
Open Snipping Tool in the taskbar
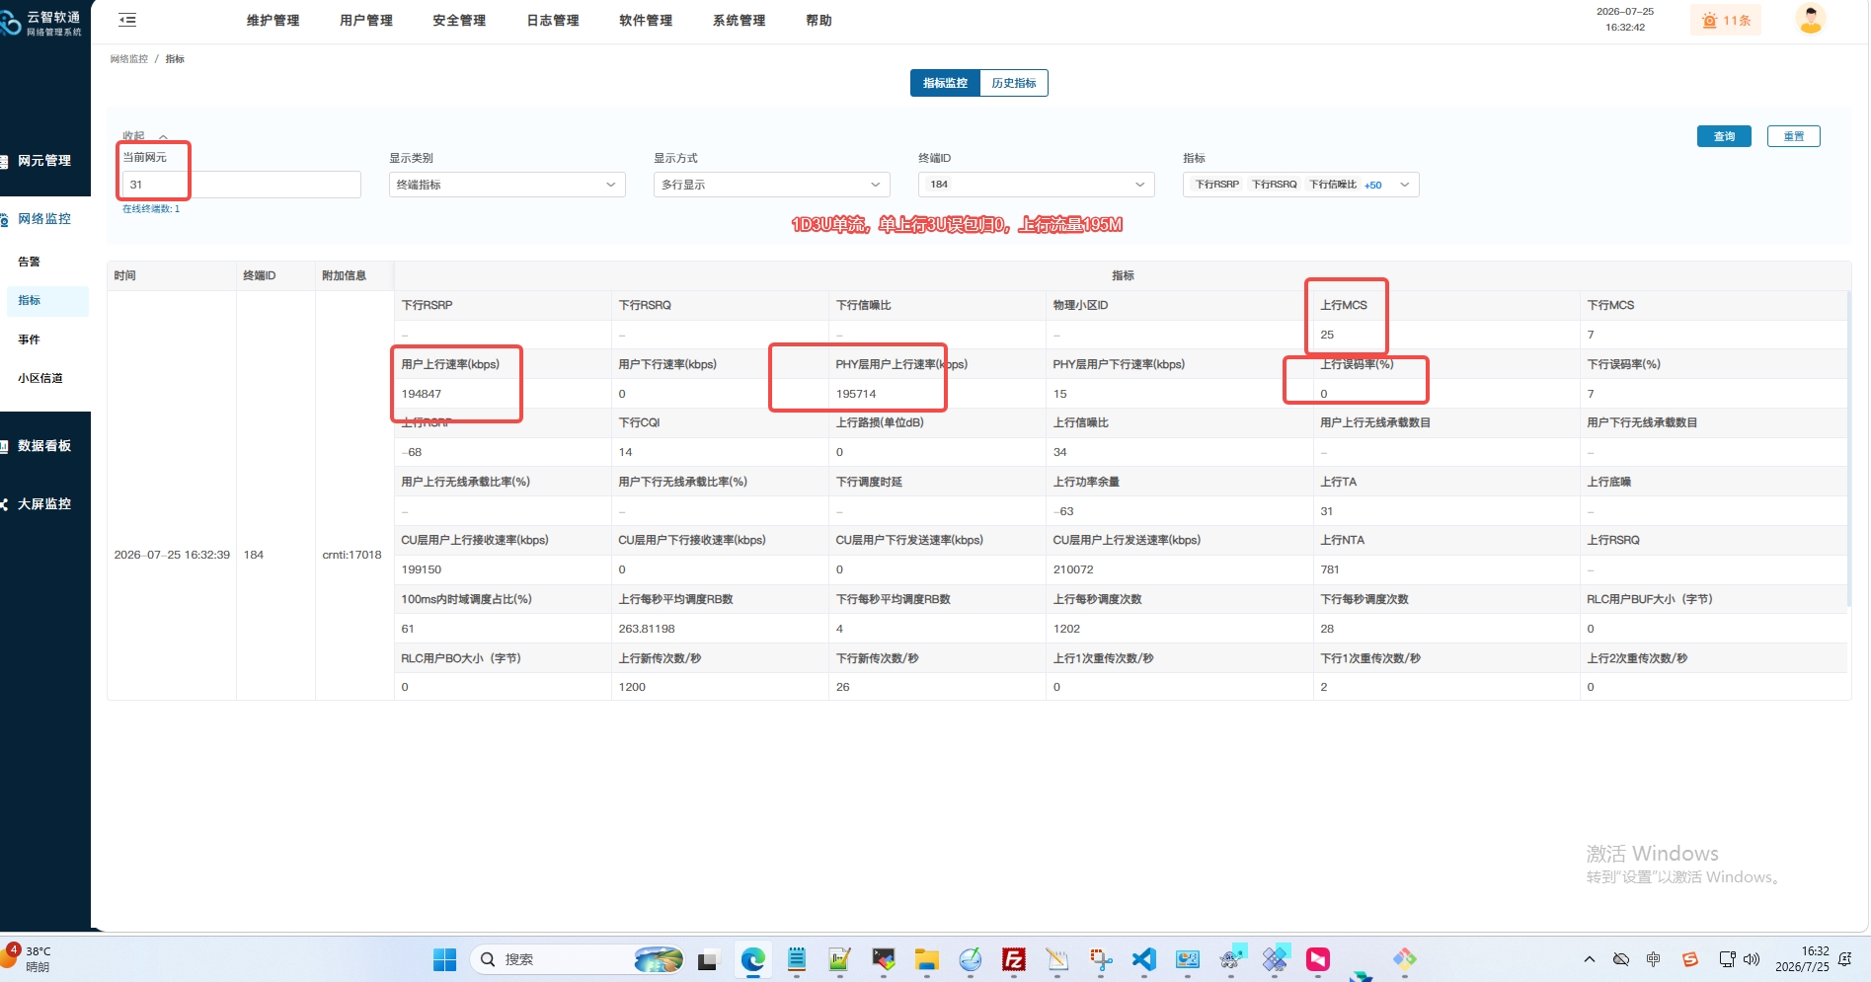(1101, 959)
